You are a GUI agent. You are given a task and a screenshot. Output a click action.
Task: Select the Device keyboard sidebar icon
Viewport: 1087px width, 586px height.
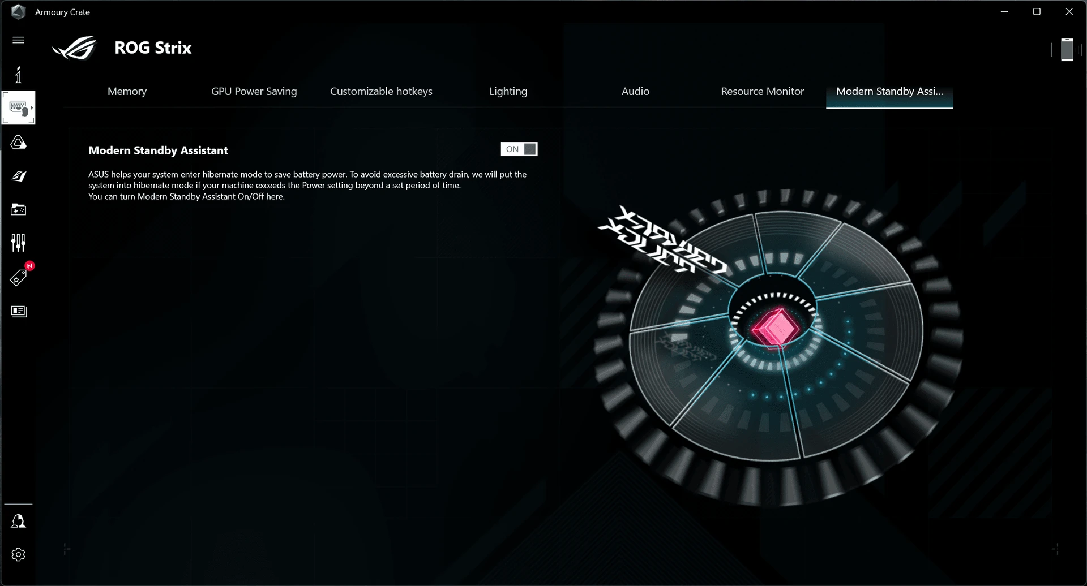[18, 107]
